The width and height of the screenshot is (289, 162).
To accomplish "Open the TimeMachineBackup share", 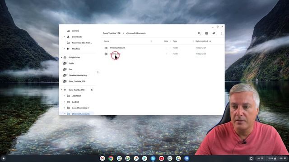I will pos(78,75).
